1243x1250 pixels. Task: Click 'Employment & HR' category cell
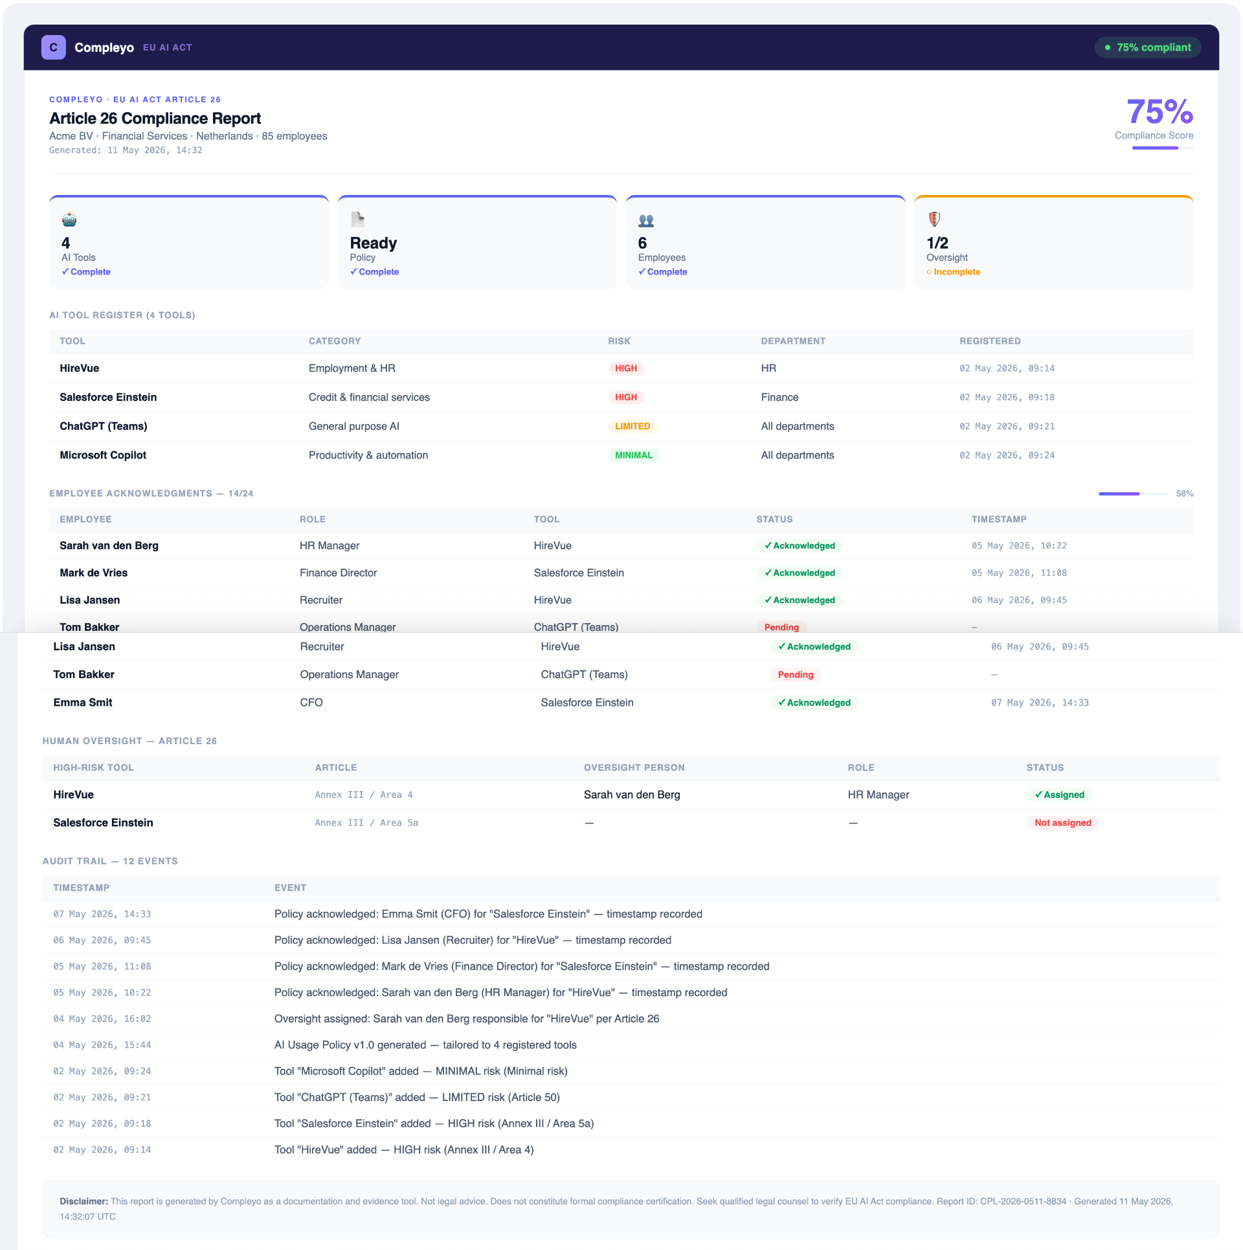[352, 369]
